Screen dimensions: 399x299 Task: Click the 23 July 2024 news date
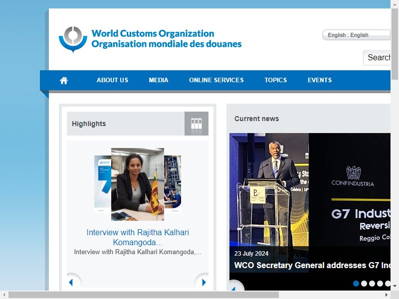pos(251,254)
